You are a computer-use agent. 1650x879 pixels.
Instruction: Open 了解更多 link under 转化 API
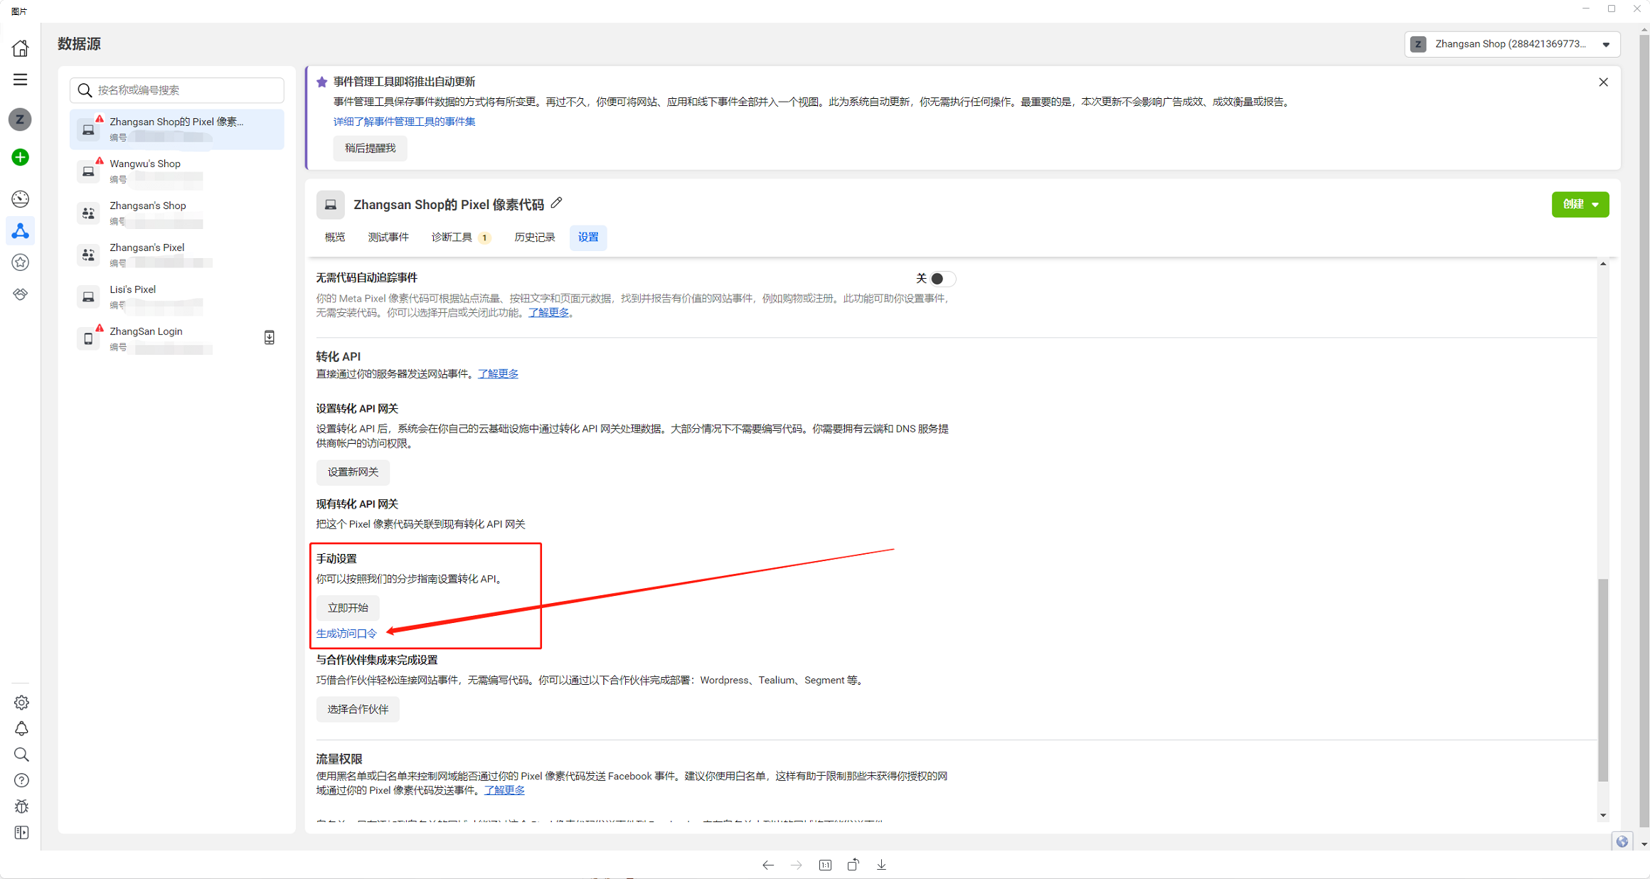point(498,374)
